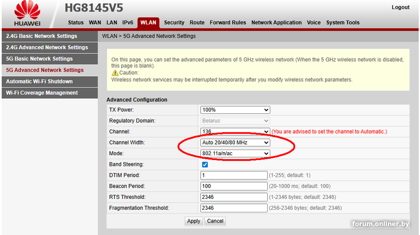Click the DTIM Period input field

(x=234, y=175)
